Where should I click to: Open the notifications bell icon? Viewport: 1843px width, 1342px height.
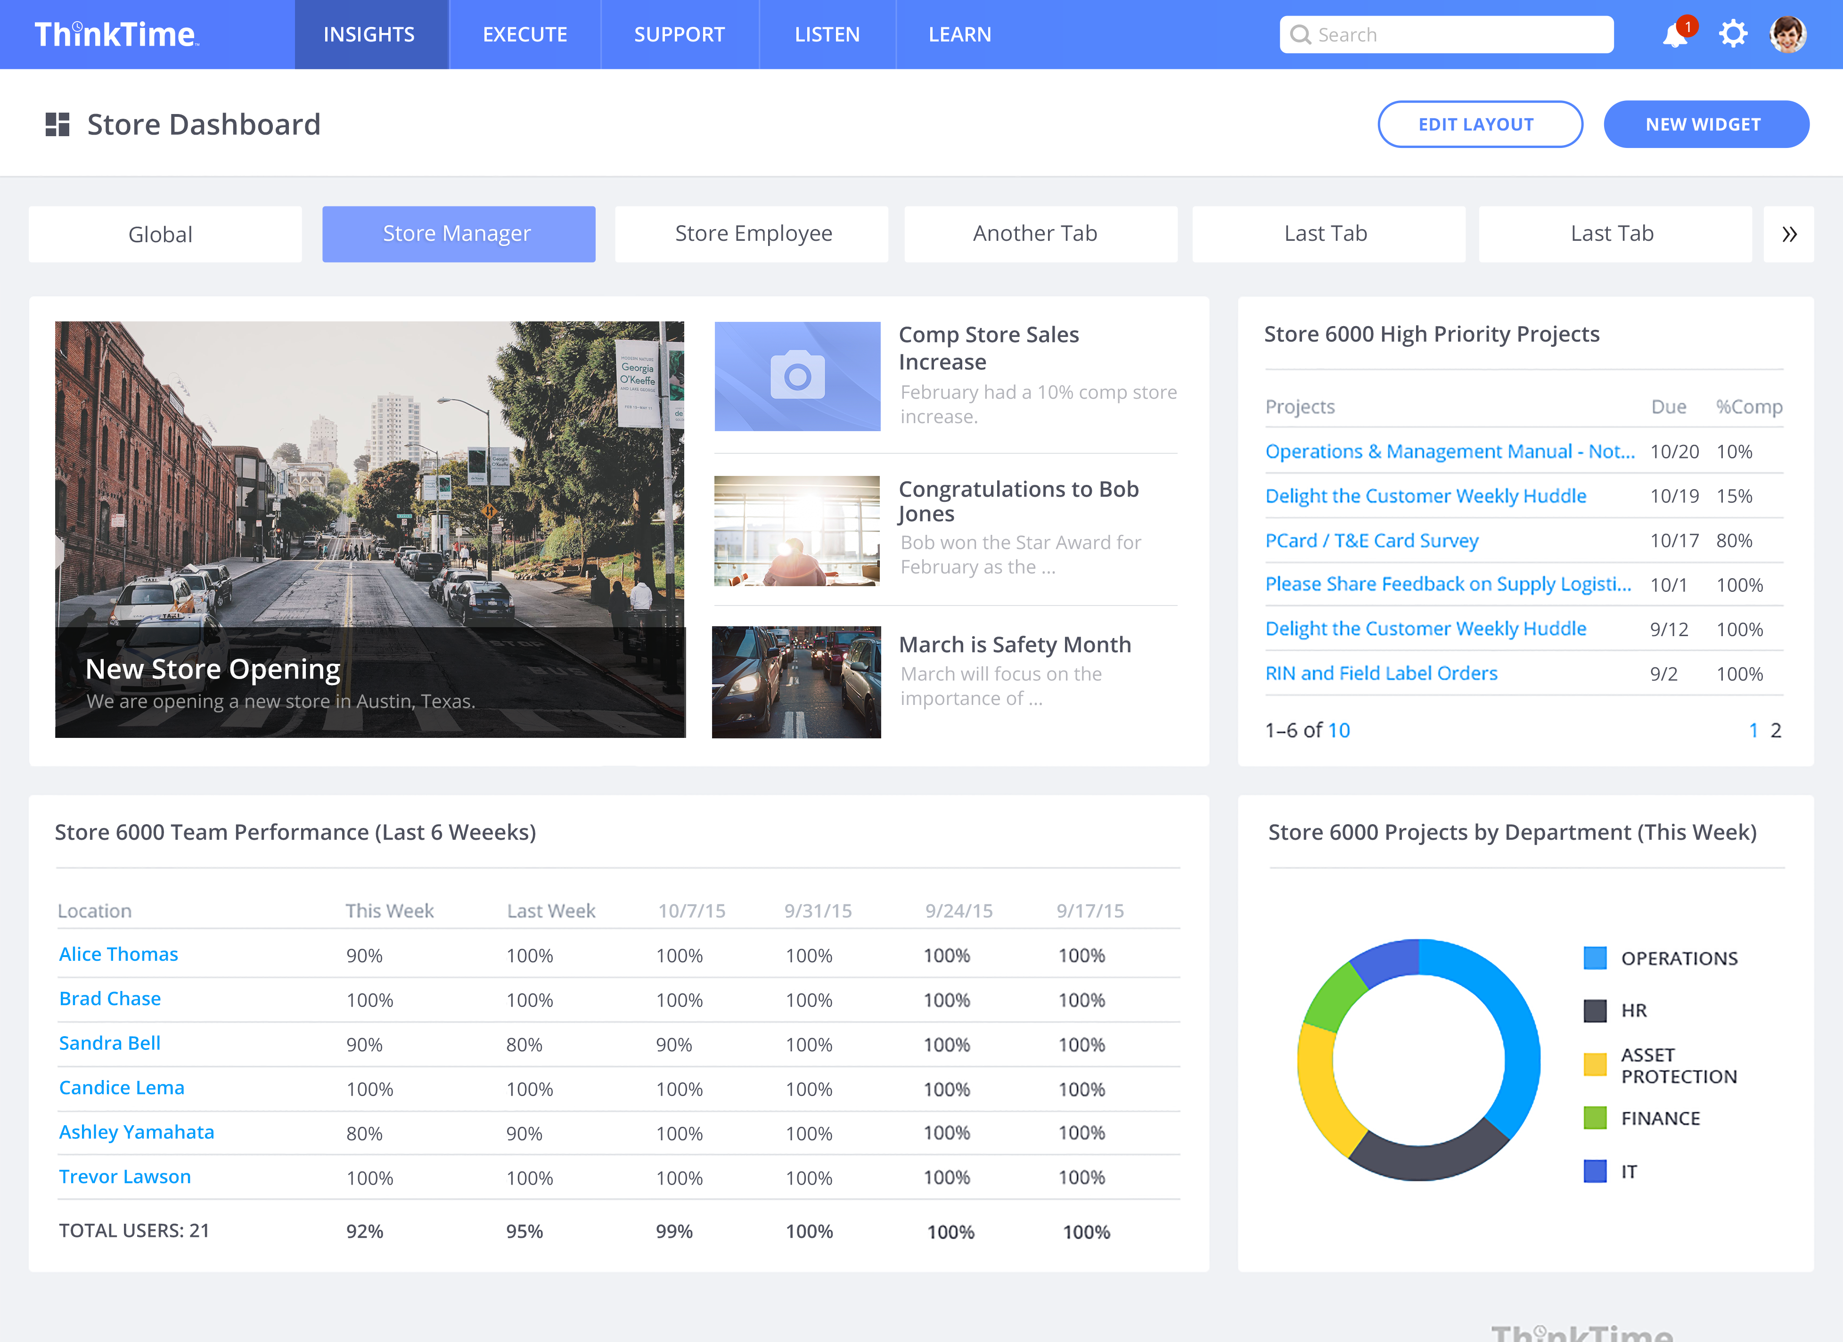[x=1675, y=35]
